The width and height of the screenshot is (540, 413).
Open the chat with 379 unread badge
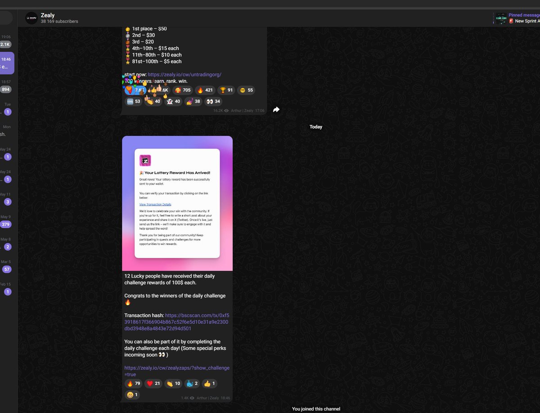click(x=7, y=221)
